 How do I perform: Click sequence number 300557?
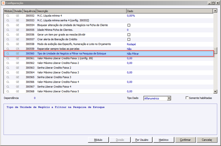[30, 39]
